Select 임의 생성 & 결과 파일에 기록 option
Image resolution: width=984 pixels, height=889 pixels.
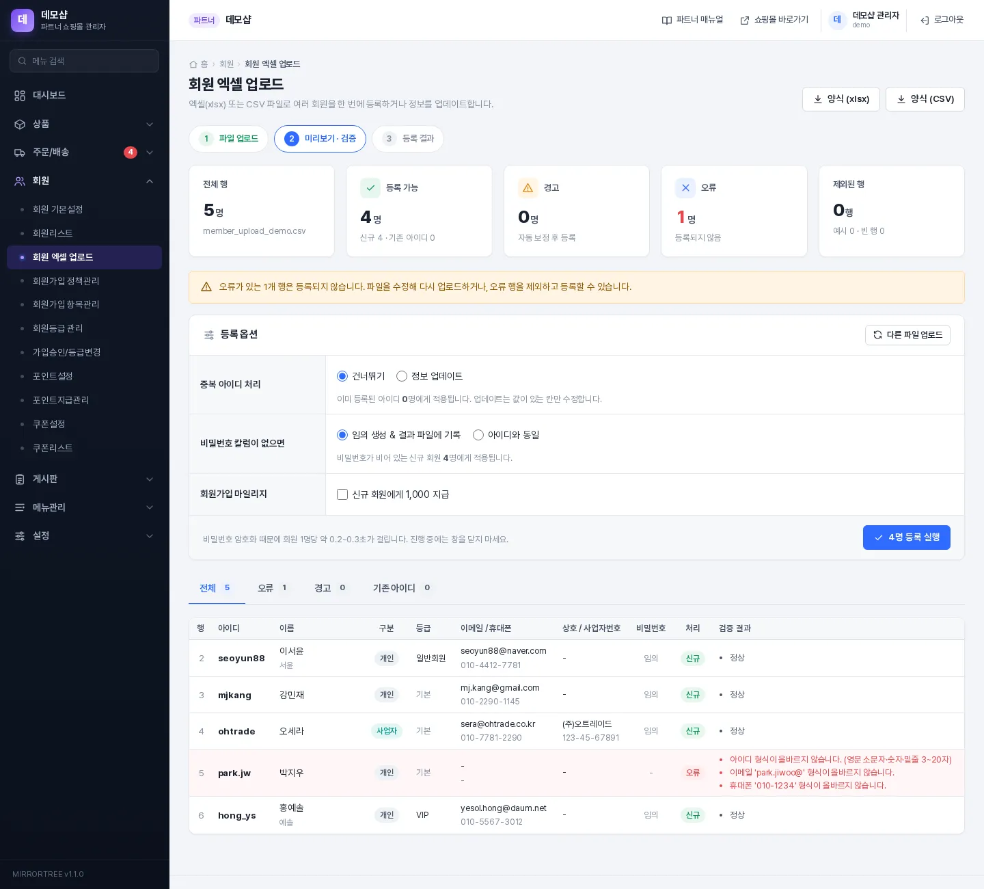[x=342, y=436]
